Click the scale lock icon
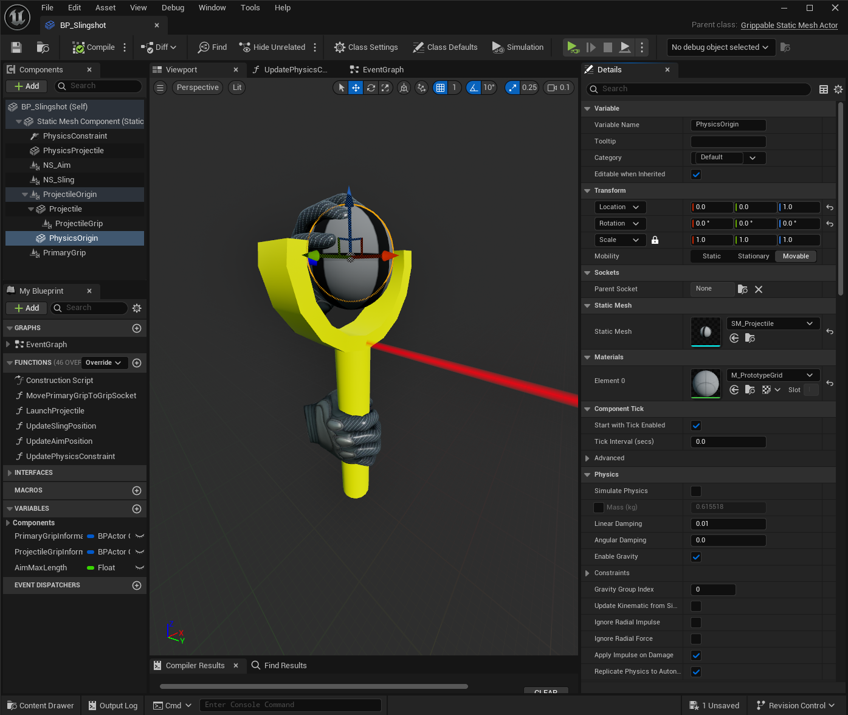848x715 pixels. 655,240
